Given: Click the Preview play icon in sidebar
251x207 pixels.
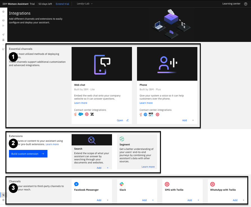Looking at the screenshot, I should tap(3, 26).
